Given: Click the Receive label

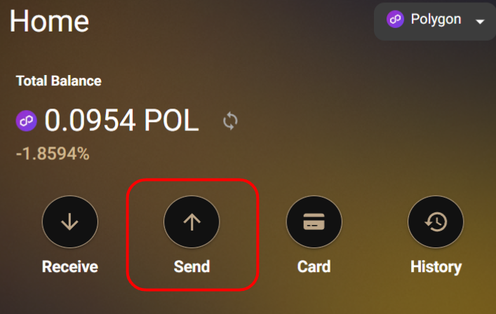Looking at the screenshot, I should (70, 266).
